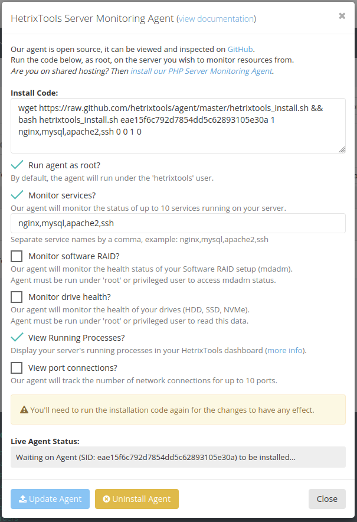Click the resize handle of the install code box
Image resolution: width=357 pixels, height=522 pixels.
point(342,150)
